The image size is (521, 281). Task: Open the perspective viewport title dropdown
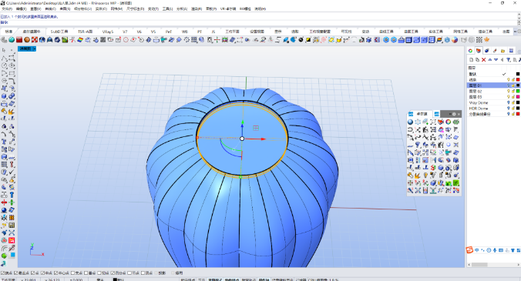click(x=34, y=49)
